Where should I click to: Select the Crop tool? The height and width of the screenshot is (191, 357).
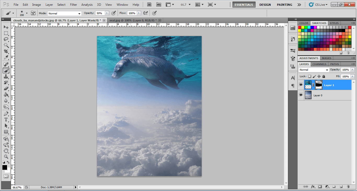(x=6, y=52)
